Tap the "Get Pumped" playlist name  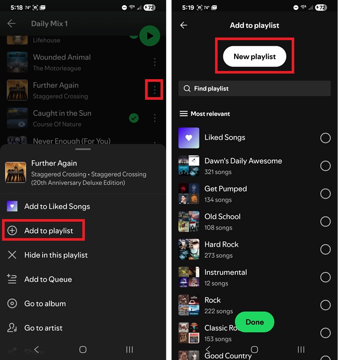[x=225, y=189]
